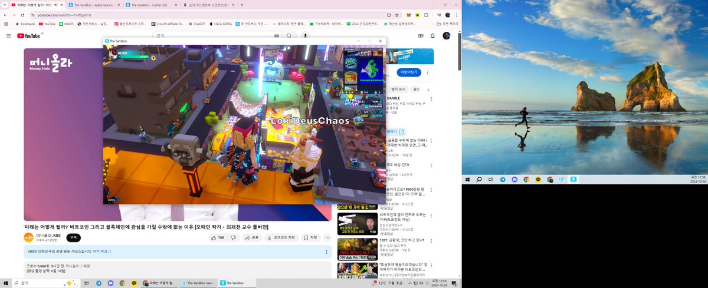
Task: Like the video with thumbs-up 708
Action: pyautogui.click(x=218, y=238)
